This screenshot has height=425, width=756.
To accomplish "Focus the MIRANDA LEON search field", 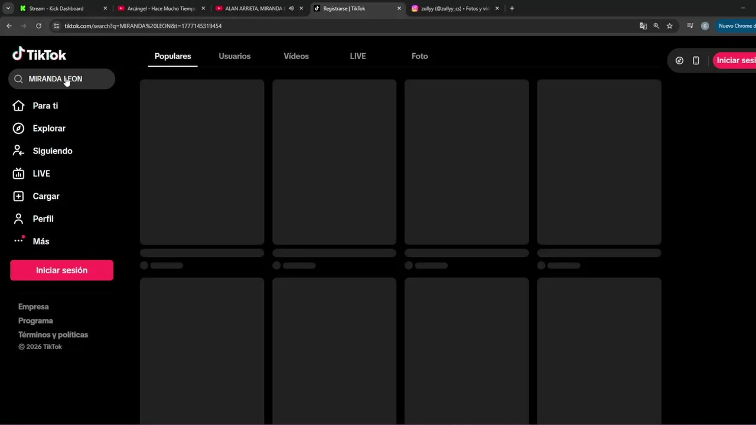I will click(x=61, y=79).
